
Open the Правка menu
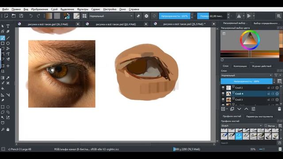16,9
